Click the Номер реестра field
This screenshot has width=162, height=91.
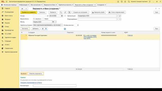click(76, 25)
